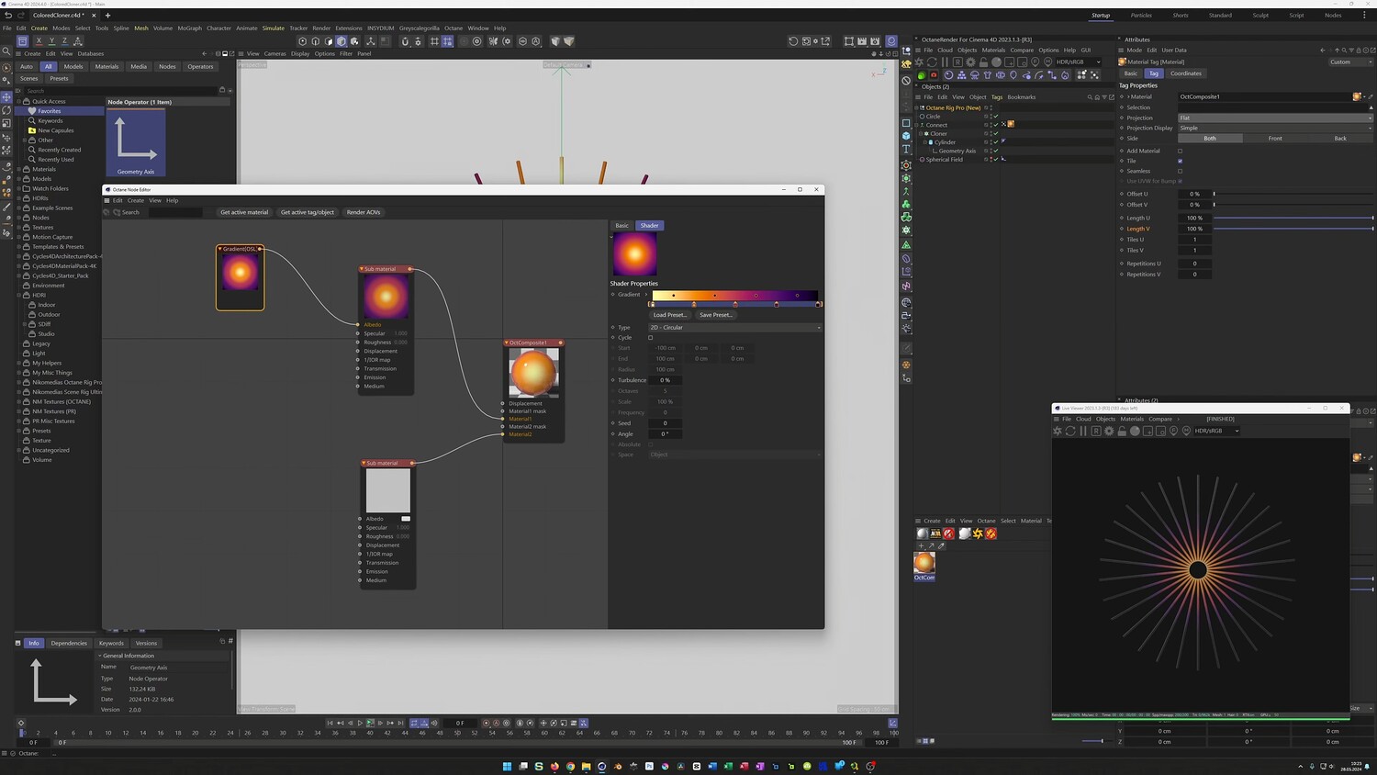This screenshot has height=775, width=1377.
Task: Enable the Add Material checkbox
Action: point(1180,151)
